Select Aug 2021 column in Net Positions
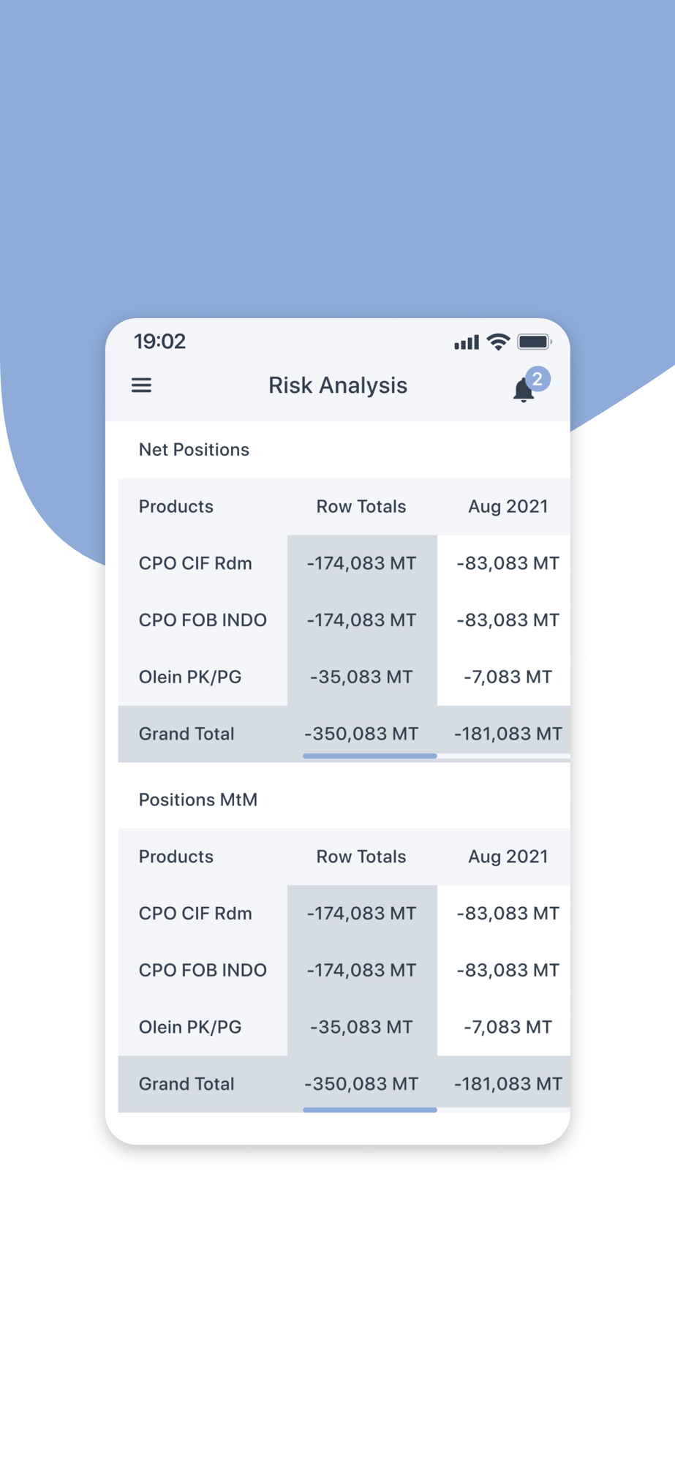Screen dimensions: 675x1463 click(x=508, y=506)
